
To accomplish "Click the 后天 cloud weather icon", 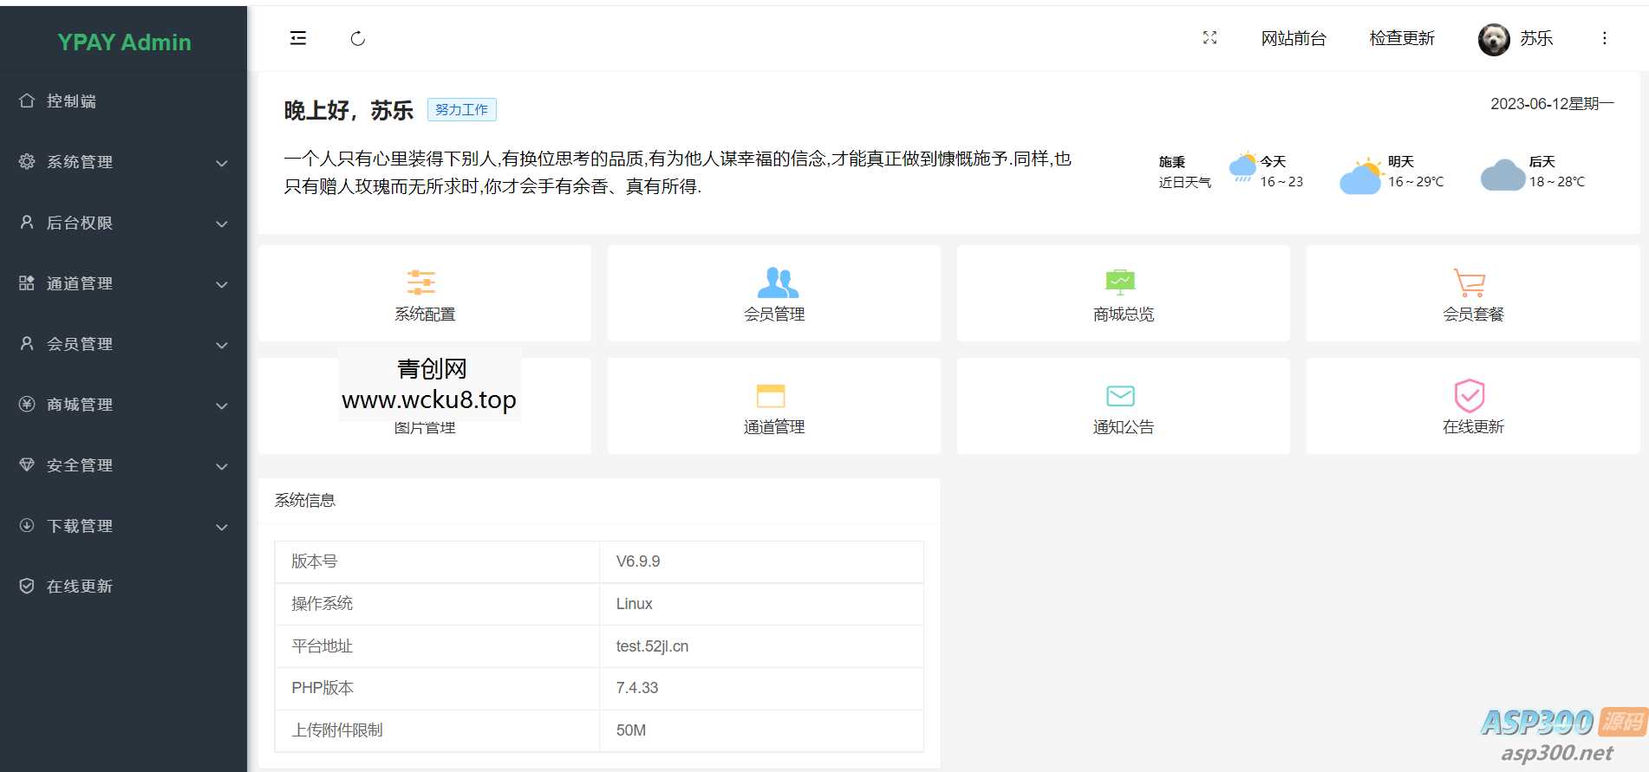I will [x=1502, y=175].
